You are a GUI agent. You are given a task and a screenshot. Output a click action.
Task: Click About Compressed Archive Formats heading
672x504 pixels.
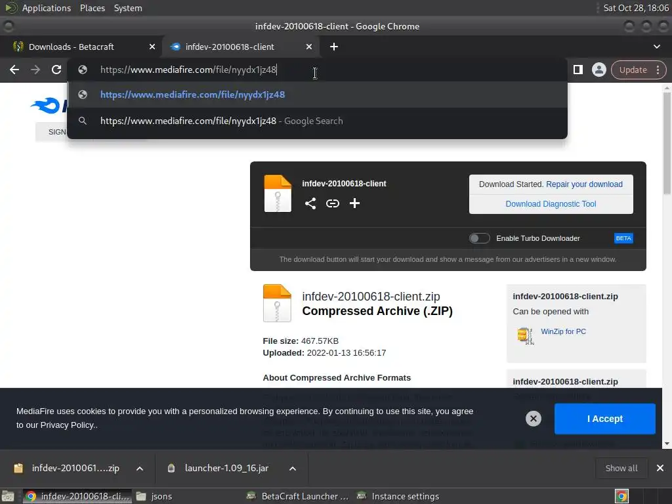pos(337,377)
